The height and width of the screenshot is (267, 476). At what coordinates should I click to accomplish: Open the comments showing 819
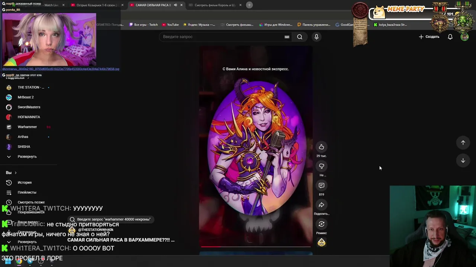(x=321, y=185)
